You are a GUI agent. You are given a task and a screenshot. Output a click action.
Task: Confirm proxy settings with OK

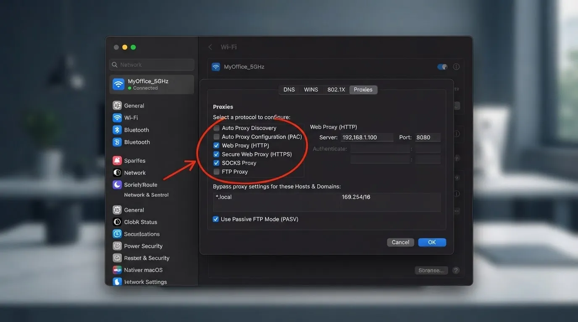[x=432, y=242]
